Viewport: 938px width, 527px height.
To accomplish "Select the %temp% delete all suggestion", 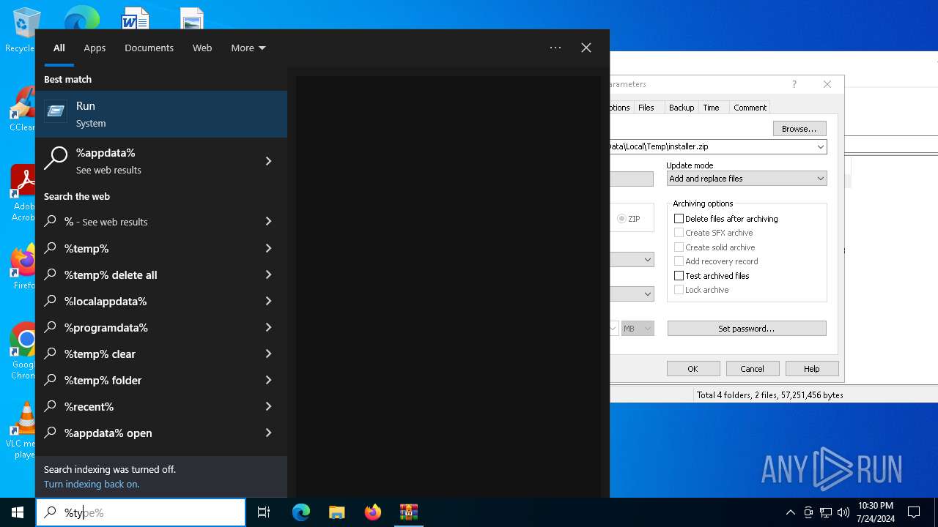I will (x=161, y=275).
